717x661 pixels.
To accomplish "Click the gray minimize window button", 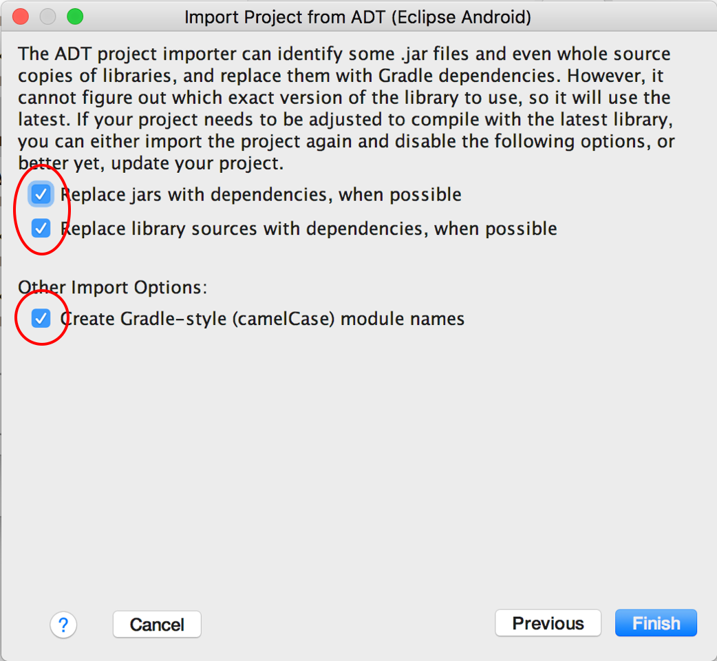I will (47, 17).
